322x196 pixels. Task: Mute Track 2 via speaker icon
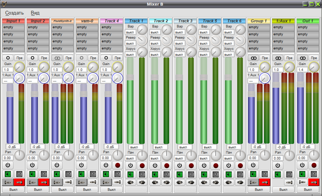155,175
